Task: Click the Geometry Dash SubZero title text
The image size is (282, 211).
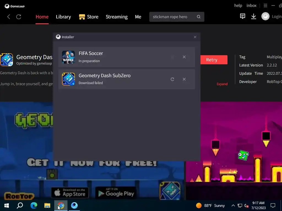Action: point(104,76)
